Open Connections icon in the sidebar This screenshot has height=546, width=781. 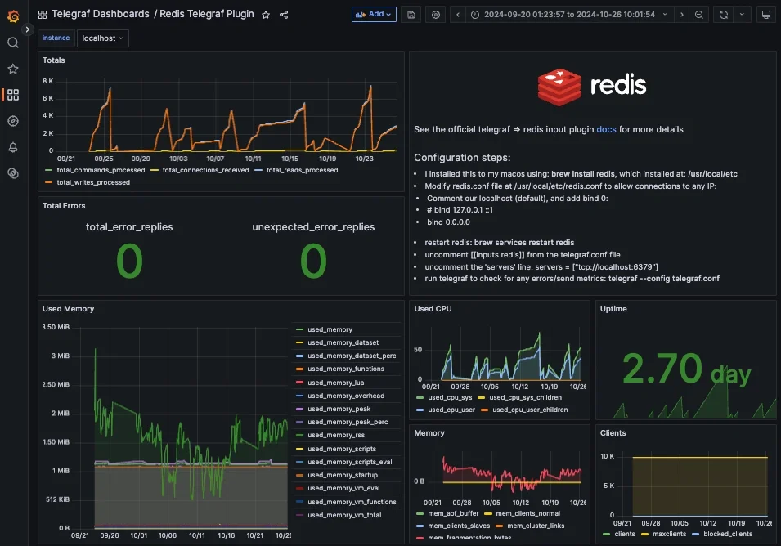13,173
